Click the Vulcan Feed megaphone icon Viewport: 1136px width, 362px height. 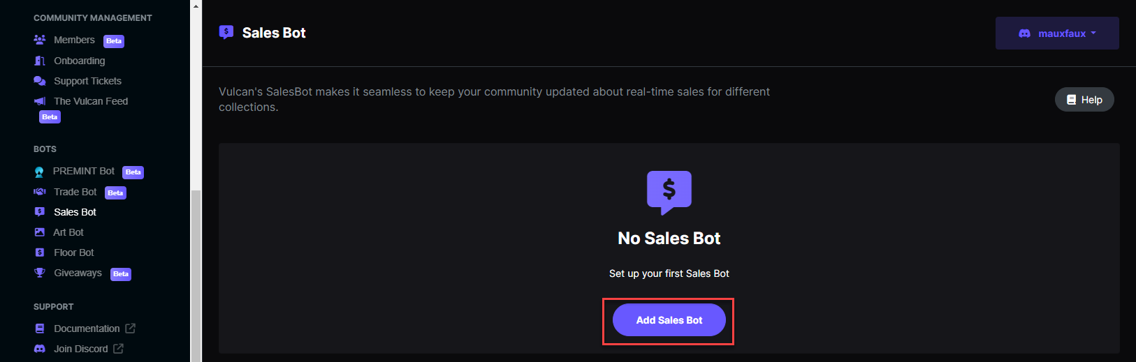[40, 101]
